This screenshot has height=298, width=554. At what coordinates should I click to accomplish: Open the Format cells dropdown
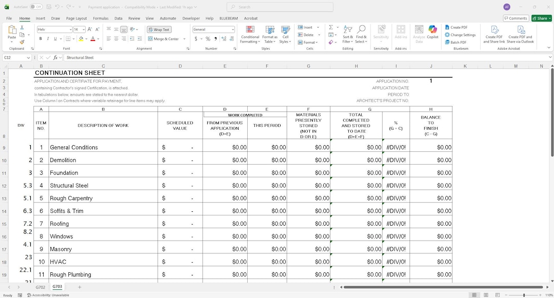coord(308,43)
